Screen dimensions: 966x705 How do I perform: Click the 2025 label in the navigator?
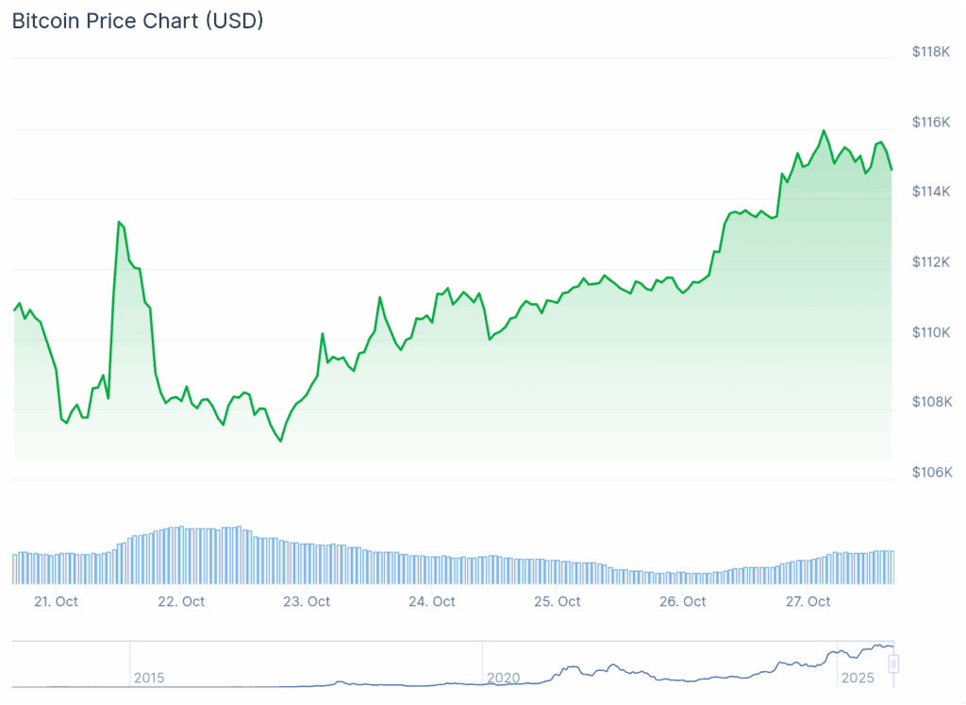click(x=858, y=678)
